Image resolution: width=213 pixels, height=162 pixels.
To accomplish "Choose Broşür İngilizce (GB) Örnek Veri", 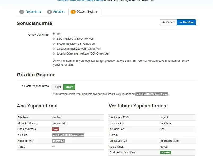I will pyautogui.click(x=54, y=44).
